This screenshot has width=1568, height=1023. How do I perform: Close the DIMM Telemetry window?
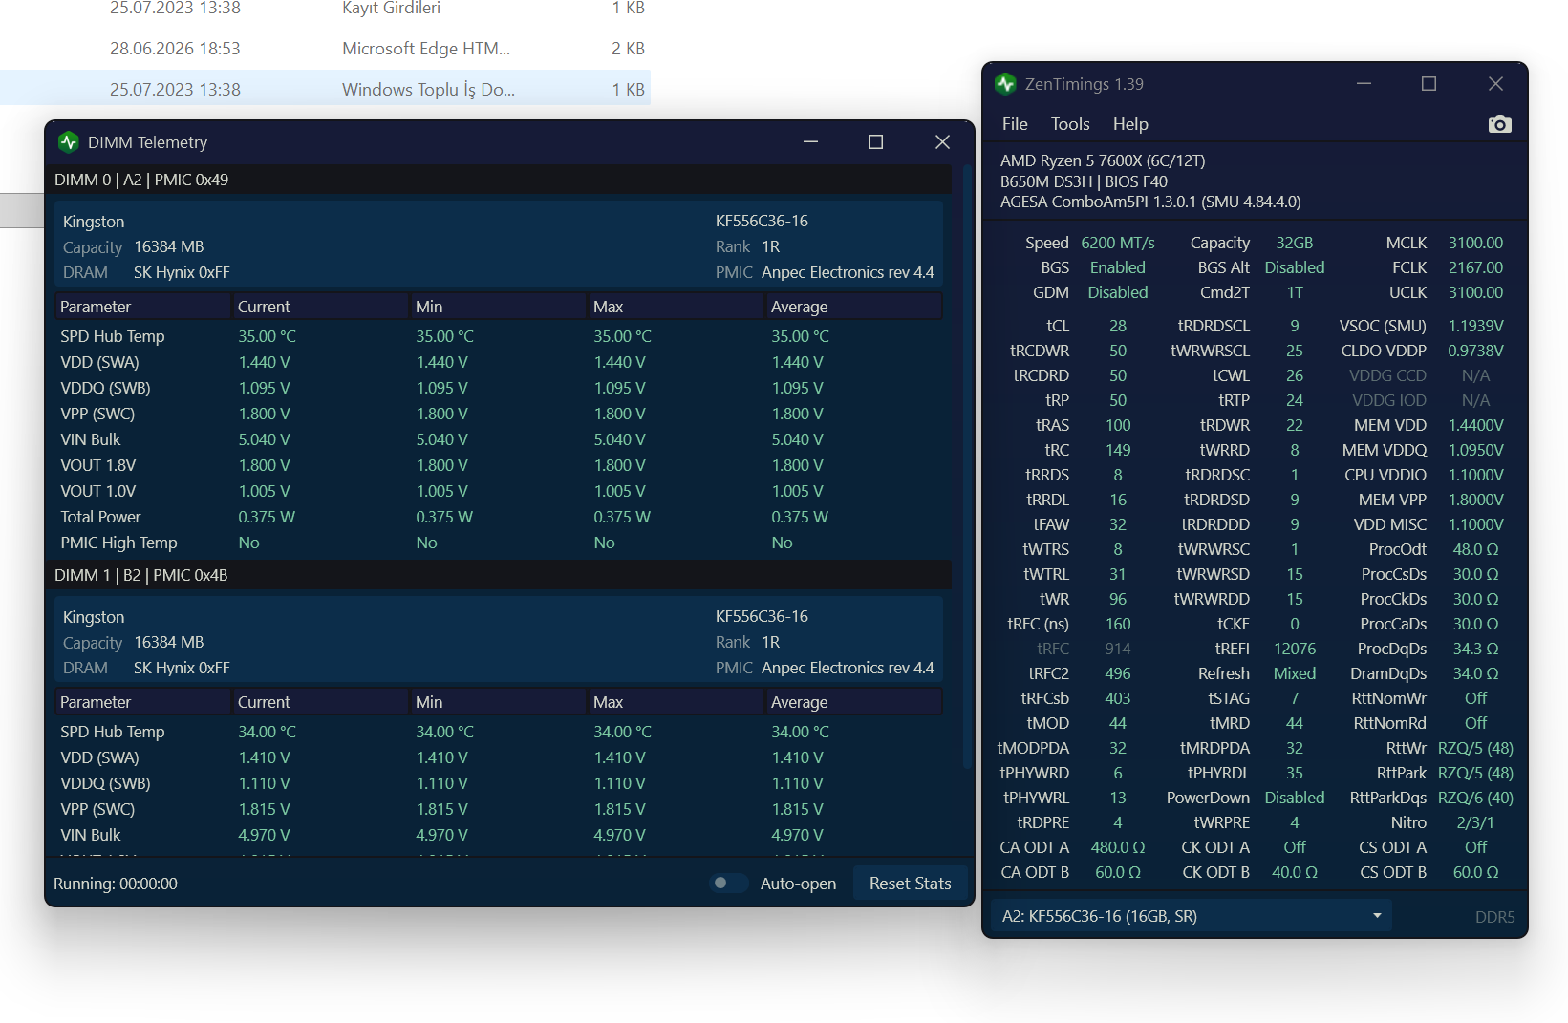tap(942, 142)
